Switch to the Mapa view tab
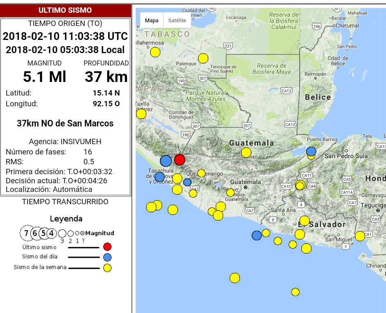The height and width of the screenshot is (313, 386). click(x=152, y=20)
